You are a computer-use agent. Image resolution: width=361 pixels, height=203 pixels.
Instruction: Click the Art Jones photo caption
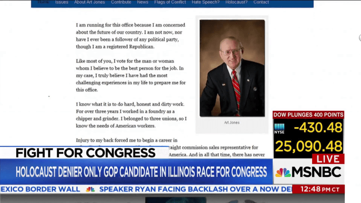point(232,122)
